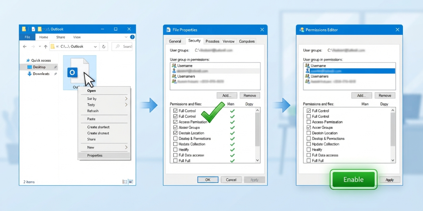The width and height of the screenshot is (423, 211).
Task: Click the green Enable button
Action: 354,179
